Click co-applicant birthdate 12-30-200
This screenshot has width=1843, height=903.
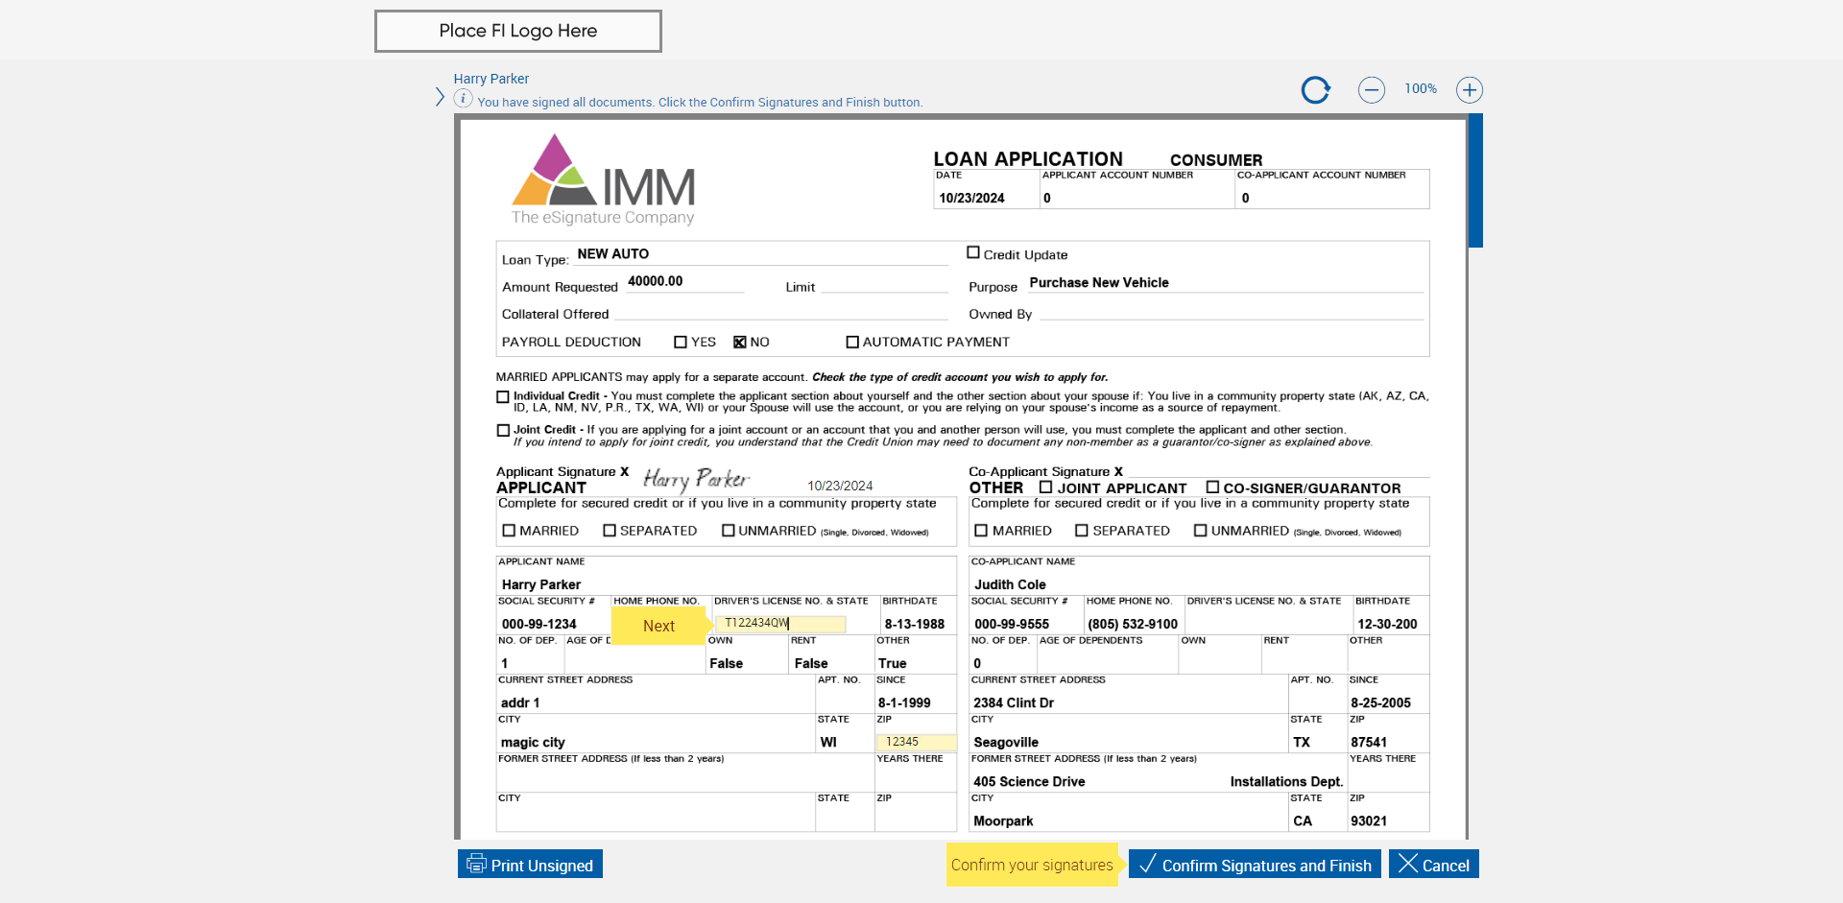click(1387, 624)
